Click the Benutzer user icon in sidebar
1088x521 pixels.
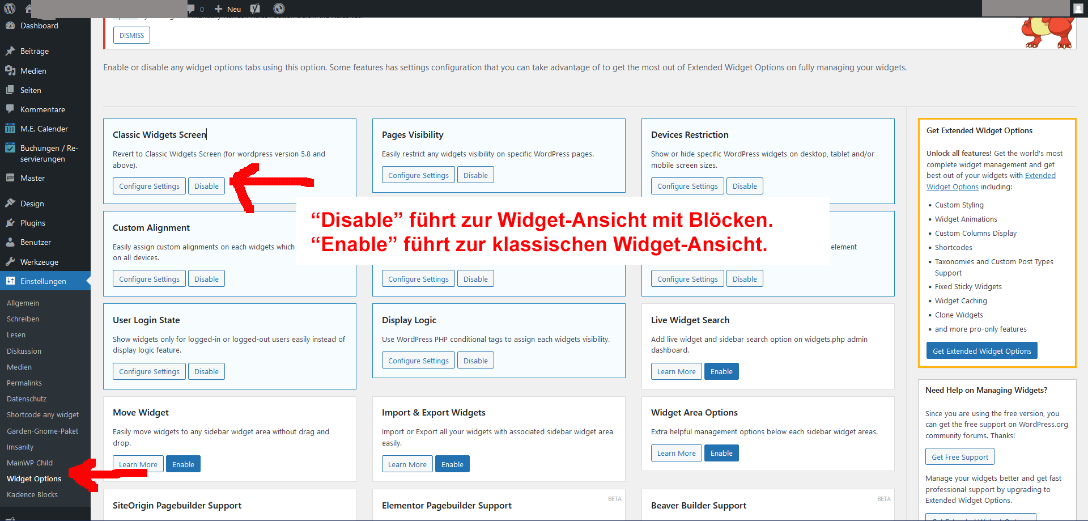click(10, 242)
